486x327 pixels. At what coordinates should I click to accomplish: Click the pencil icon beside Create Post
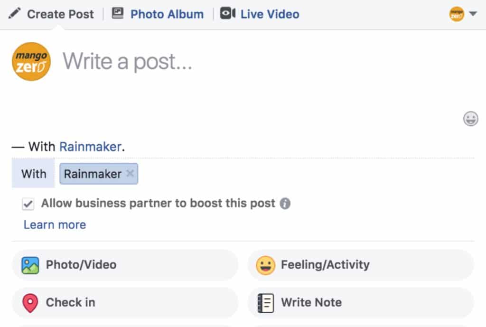click(x=15, y=14)
